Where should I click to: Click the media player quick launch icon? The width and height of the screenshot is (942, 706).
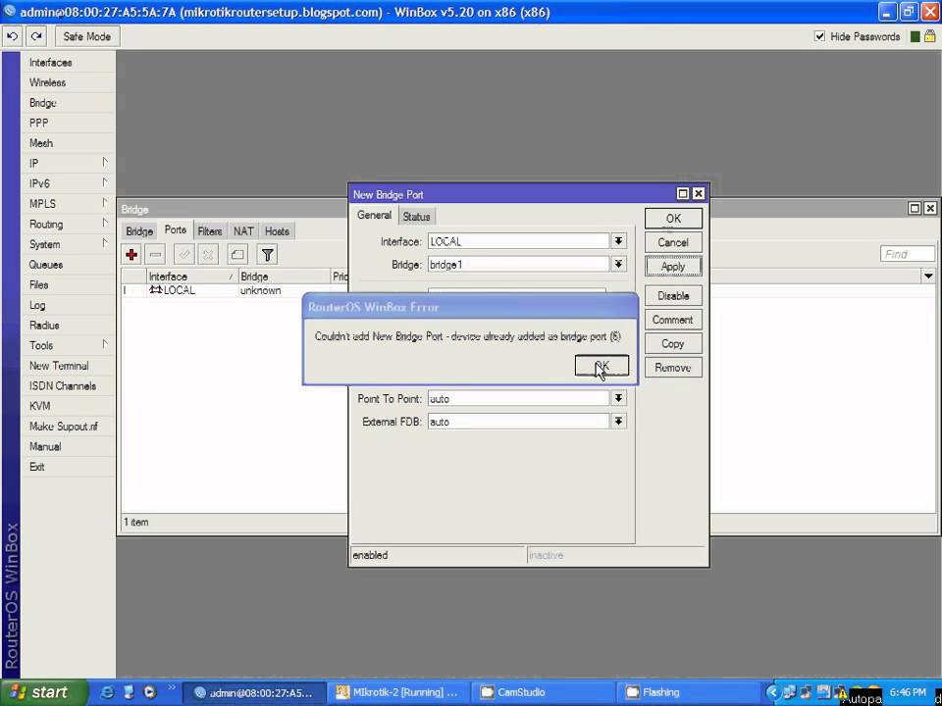(x=149, y=692)
